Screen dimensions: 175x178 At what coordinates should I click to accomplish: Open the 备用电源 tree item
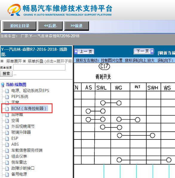[x=19, y=174]
